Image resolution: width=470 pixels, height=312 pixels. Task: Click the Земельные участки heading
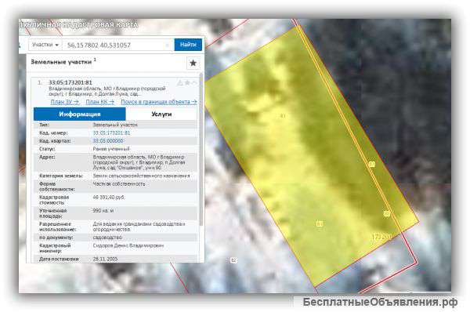pyautogui.click(x=61, y=62)
